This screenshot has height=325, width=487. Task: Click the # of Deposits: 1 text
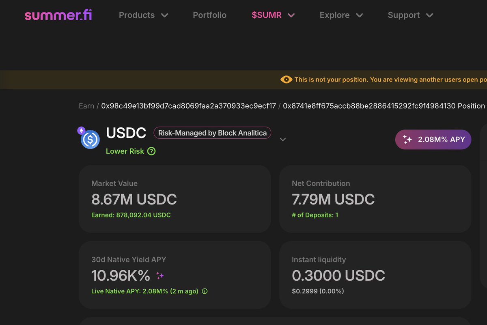pyautogui.click(x=315, y=215)
